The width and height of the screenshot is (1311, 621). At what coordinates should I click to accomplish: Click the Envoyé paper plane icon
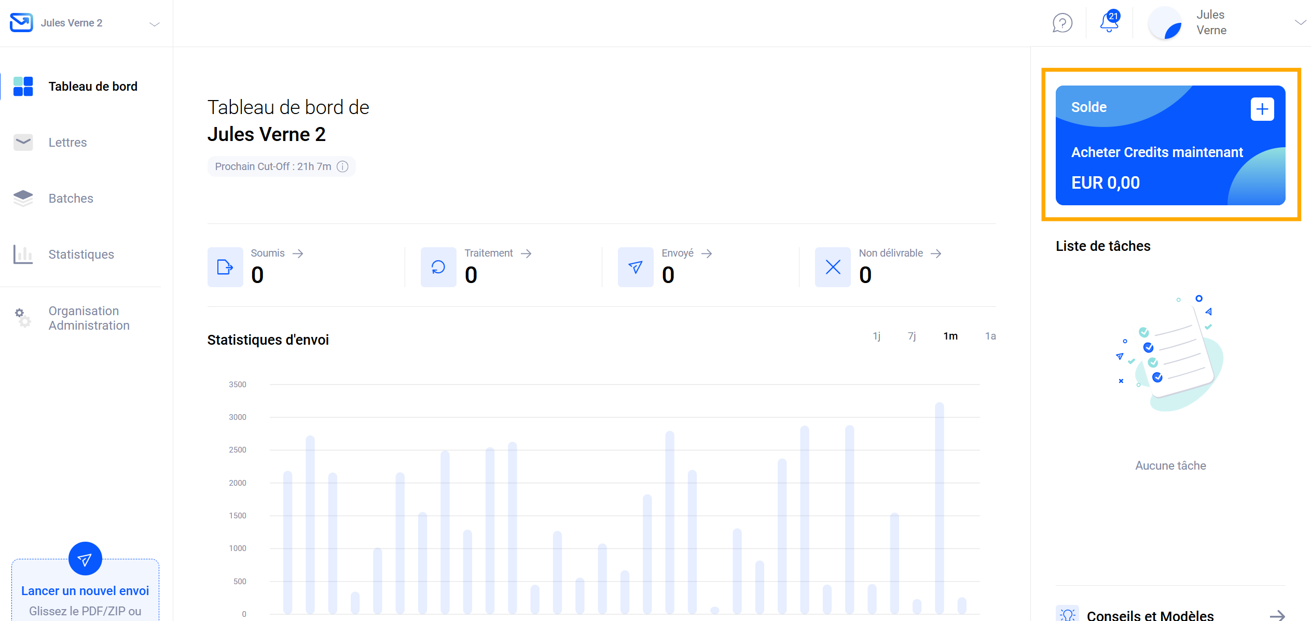[636, 267]
